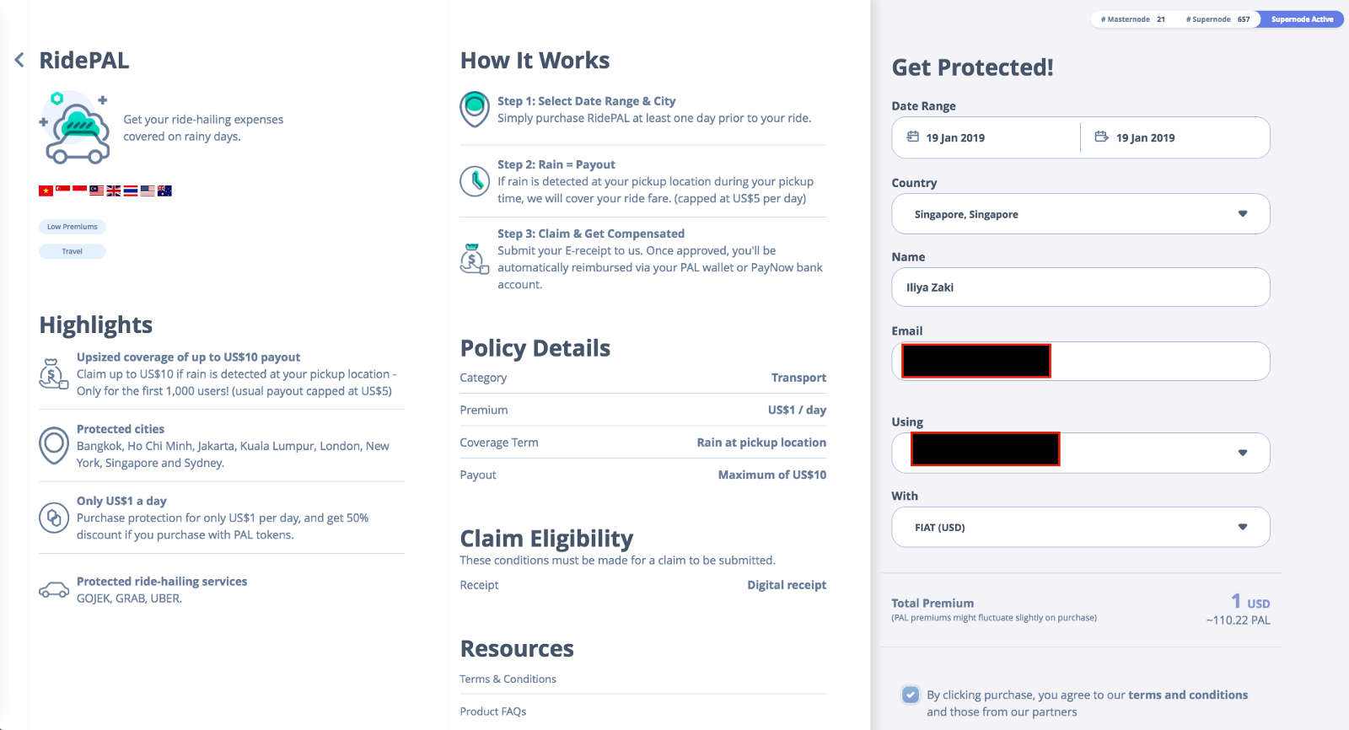Click the start date calendar icon
This screenshot has width=1349, height=730.
point(912,137)
